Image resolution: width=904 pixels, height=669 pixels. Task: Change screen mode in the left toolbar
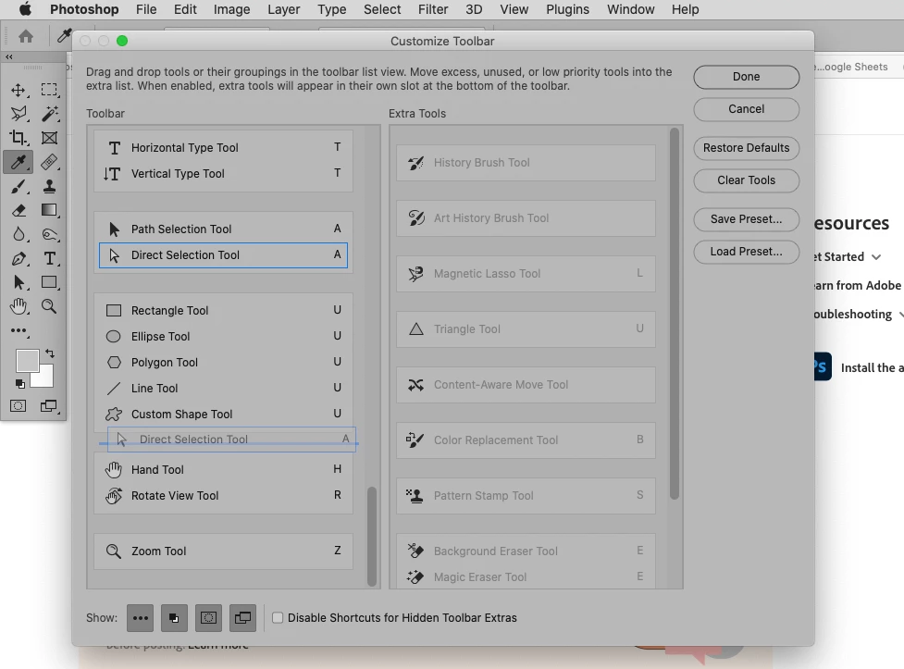tap(49, 406)
